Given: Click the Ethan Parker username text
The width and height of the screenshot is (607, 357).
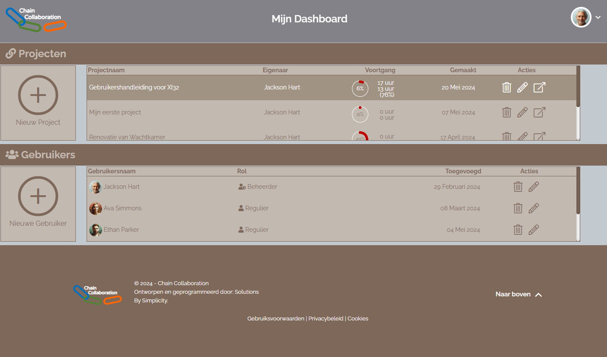Looking at the screenshot, I should (121, 230).
